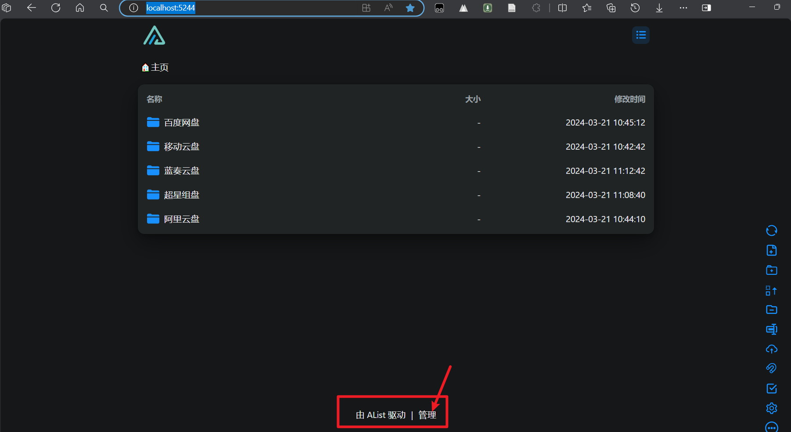Image resolution: width=791 pixels, height=432 pixels.
Task: Open the split screen browser icon
Action: coord(562,8)
